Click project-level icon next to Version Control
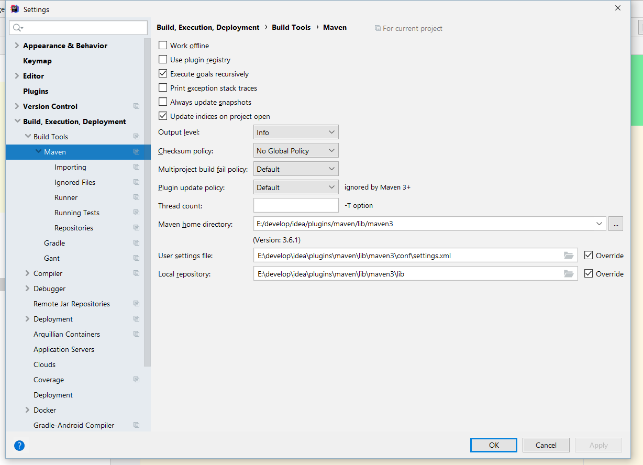The width and height of the screenshot is (643, 465). click(x=137, y=106)
